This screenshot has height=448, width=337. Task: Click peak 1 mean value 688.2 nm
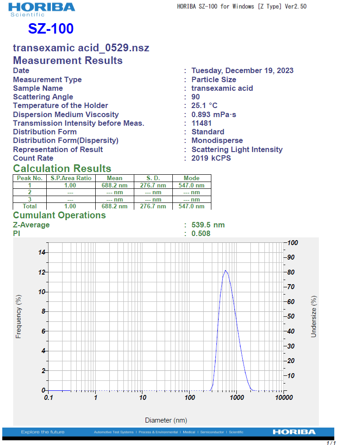point(114,185)
